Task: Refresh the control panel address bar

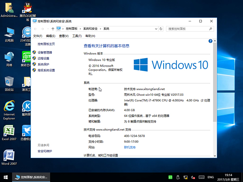Action: (162, 29)
